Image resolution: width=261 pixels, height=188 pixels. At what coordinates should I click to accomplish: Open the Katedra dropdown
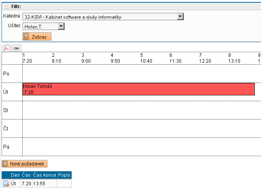[x=180, y=17]
